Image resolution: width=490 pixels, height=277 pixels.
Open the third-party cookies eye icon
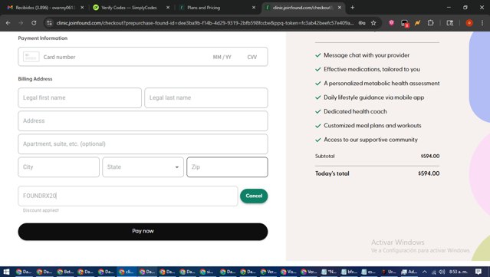point(362,23)
